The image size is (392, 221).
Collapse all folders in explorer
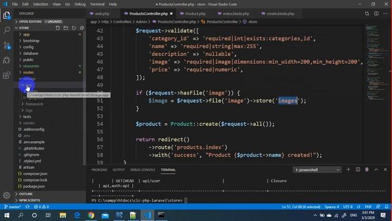coord(81,28)
